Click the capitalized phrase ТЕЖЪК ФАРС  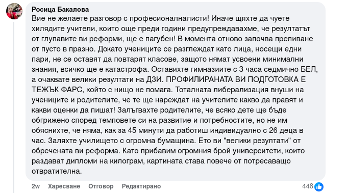tap(57, 90)
